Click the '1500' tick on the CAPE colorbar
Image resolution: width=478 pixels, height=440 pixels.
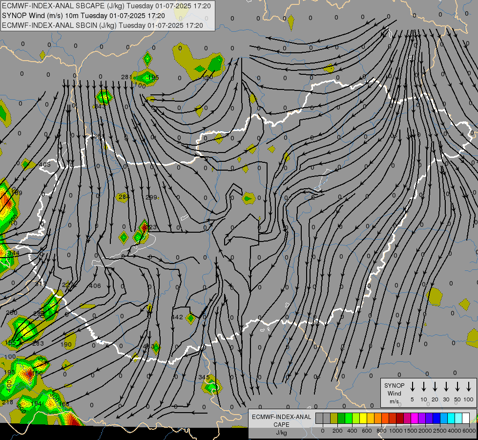pos(410,431)
